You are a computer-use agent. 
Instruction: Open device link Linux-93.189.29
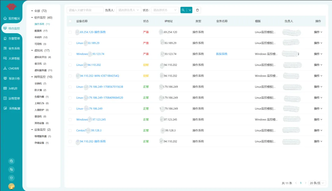tap(88, 43)
